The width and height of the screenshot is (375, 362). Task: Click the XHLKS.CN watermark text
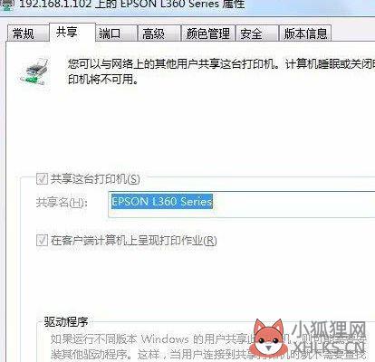(329, 348)
